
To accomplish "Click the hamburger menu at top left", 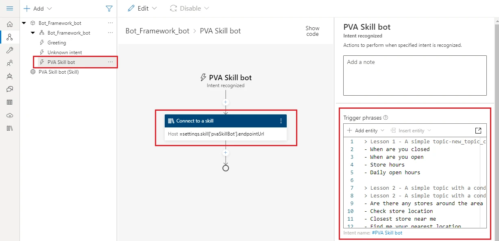I will point(10,8).
